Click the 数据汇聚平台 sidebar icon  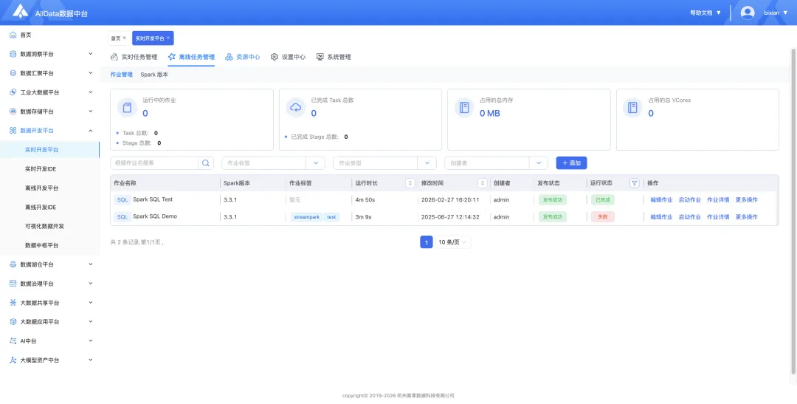click(13, 73)
